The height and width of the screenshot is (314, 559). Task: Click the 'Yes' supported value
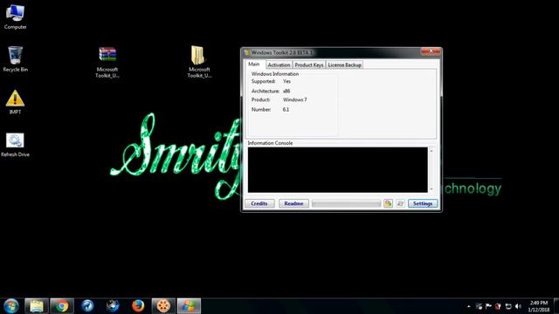point(286,81)
